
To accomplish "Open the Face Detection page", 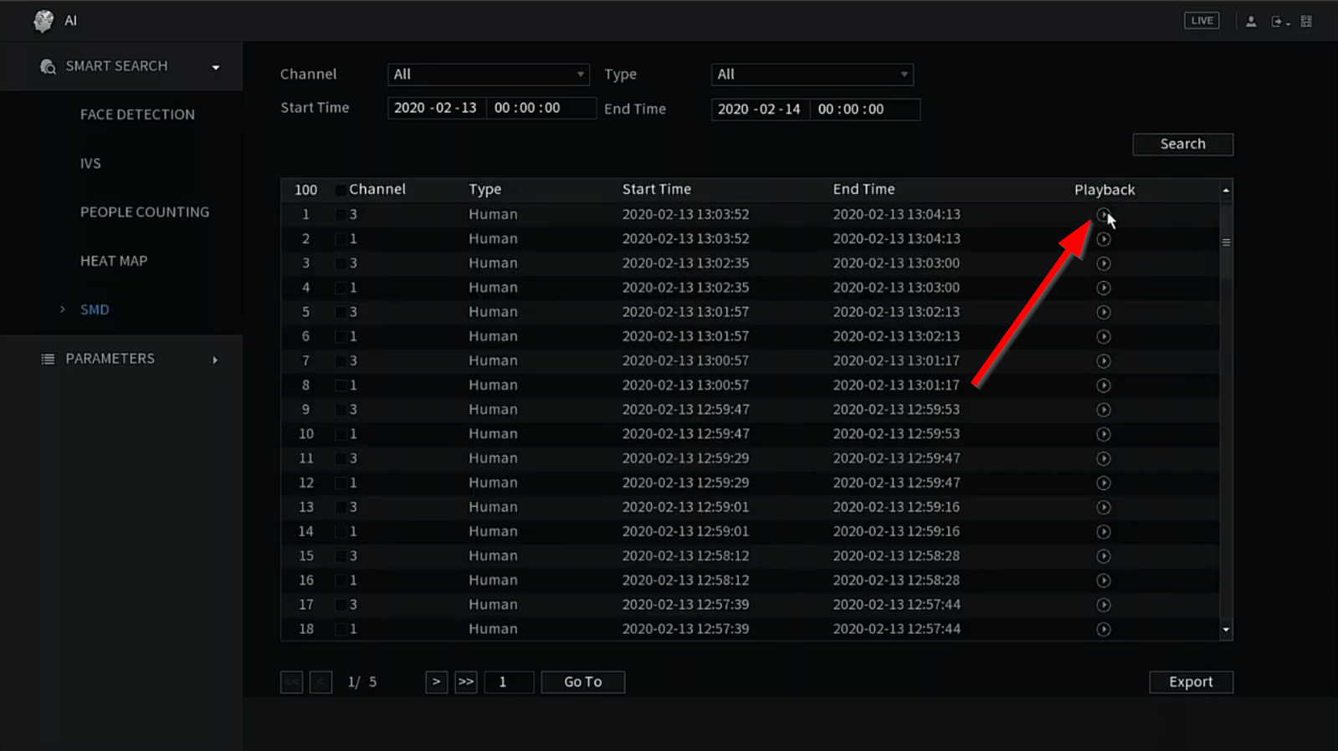I will (137, 115).
